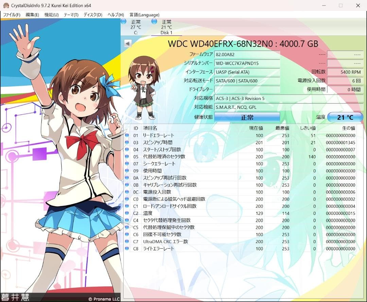Click the empty drive letter field
Image resolution: width=367 pixels, height=302 pixels.
[247, 89]
